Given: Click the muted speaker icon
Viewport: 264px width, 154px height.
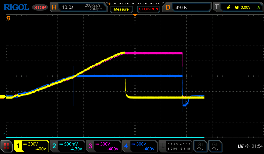Looking at the screenshot, I should (248, 146).
